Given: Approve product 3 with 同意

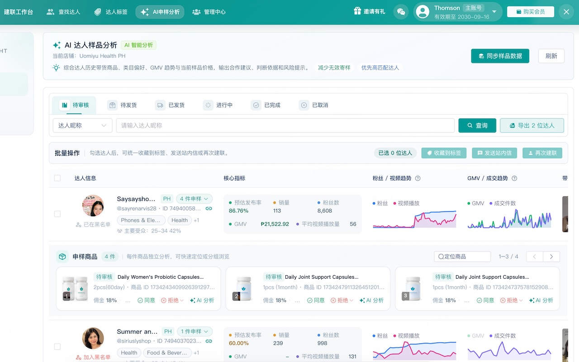Looking at the screenshot, I should [485, 300].
